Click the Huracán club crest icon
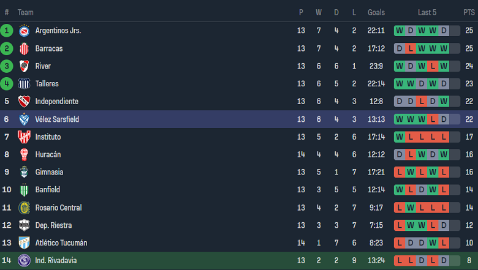This screenshot has width=478, height=270. [x=24, y=155]
